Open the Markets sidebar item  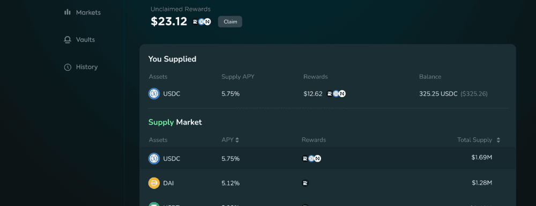[83, 13]
